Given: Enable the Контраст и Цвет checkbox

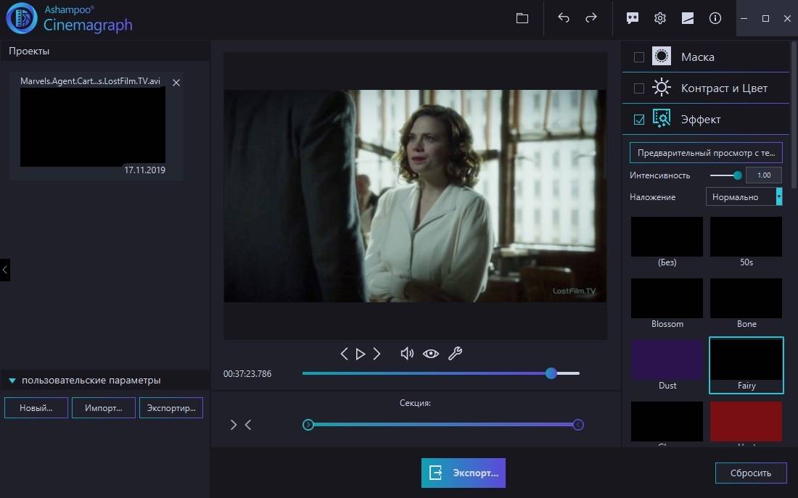Looking at the screenshot, I should [638, 88].
